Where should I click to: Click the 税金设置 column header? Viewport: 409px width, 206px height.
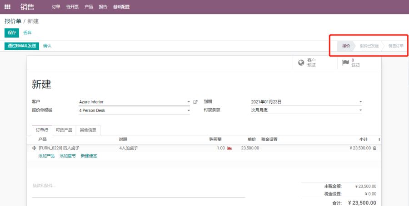click(269, 140)
